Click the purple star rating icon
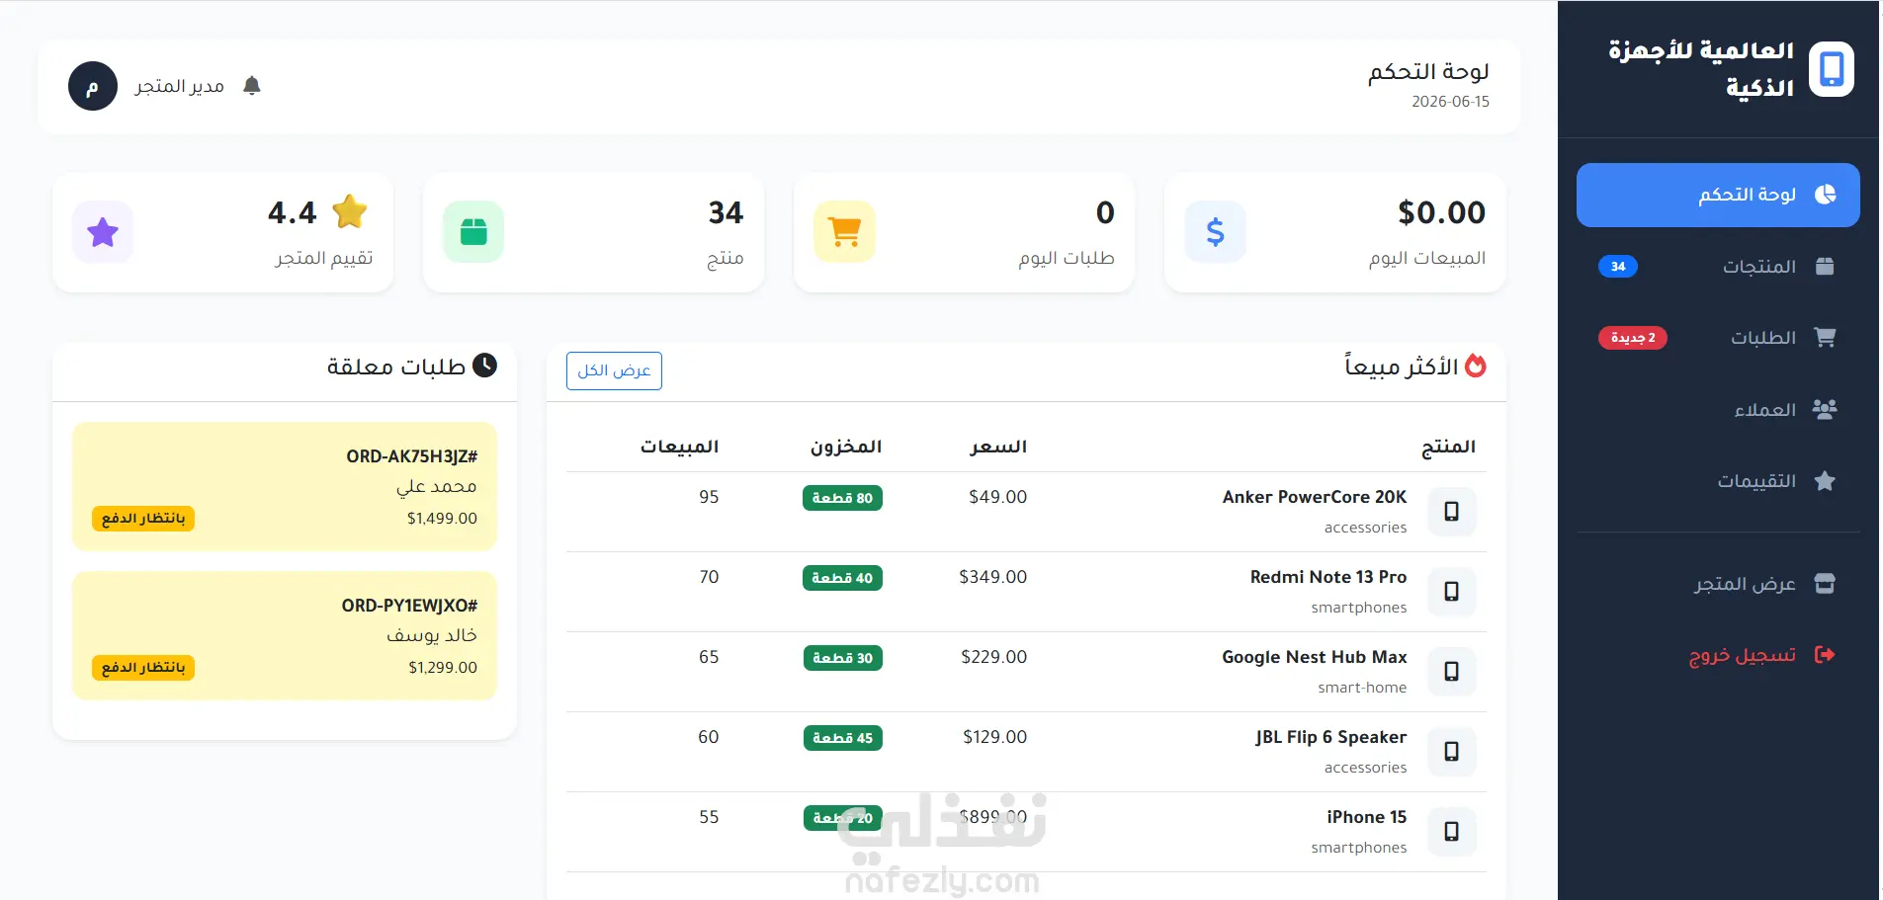1883x900 pixels. [x=103, y=232]
